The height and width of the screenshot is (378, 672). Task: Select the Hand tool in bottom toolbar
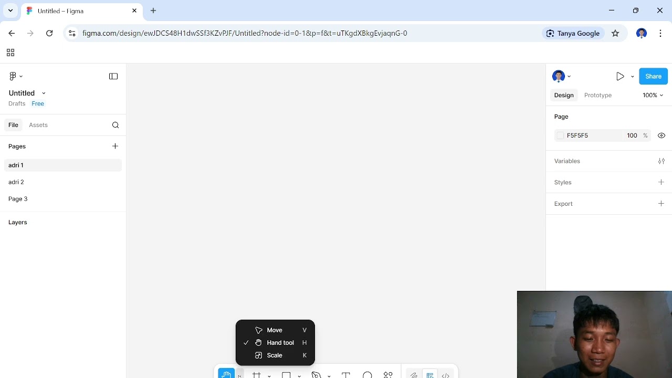(x=226, y=374)
